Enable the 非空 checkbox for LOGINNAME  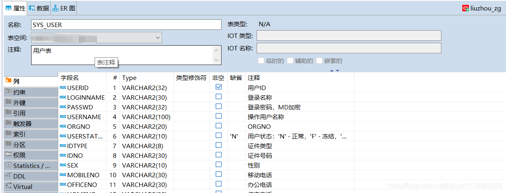(x=219, y=97)
